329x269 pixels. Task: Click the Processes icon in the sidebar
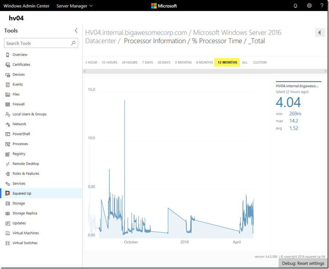(x=8, y=144)
